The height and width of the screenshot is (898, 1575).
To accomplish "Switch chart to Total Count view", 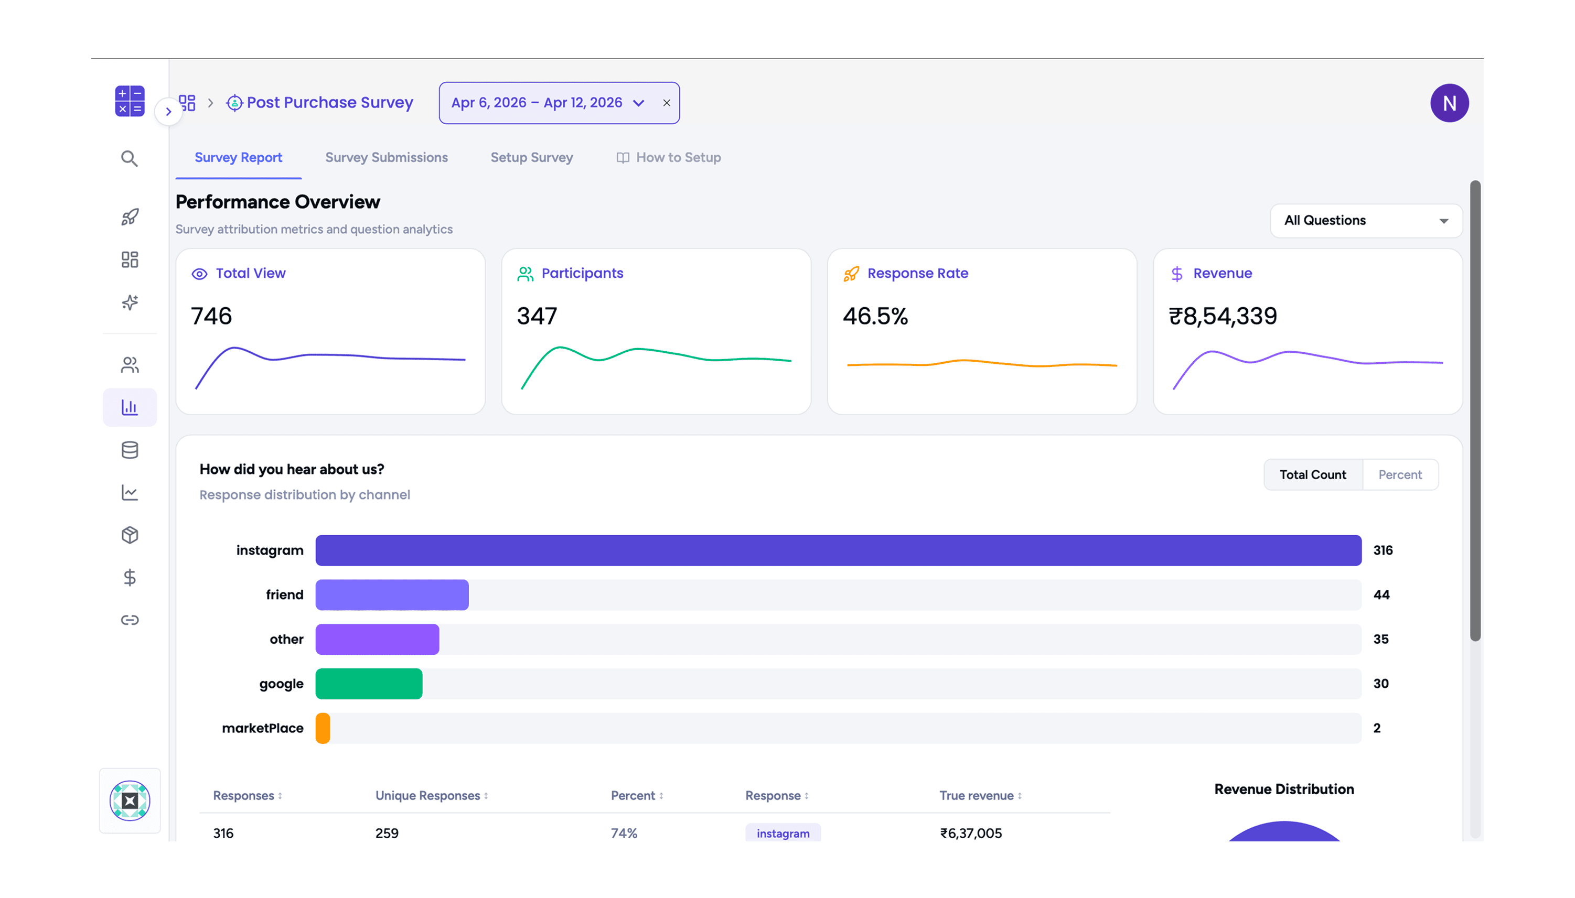I will tap(1312, 474).
